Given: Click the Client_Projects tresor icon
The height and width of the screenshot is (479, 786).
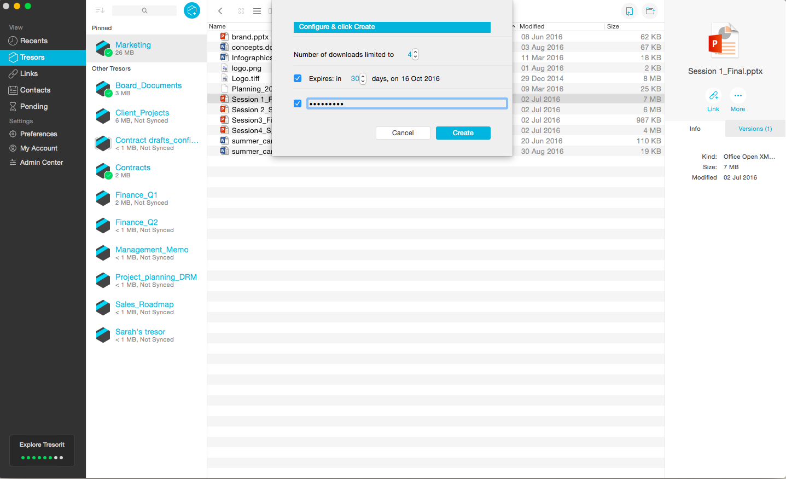Looking at the screenshot, I should (103, 116).
